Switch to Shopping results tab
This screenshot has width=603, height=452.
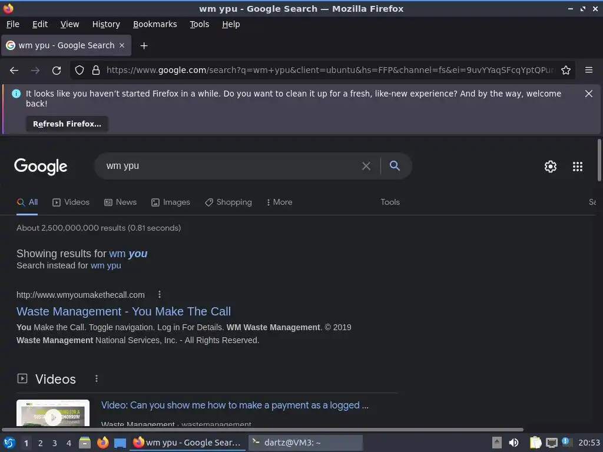(x=228, y=202)
